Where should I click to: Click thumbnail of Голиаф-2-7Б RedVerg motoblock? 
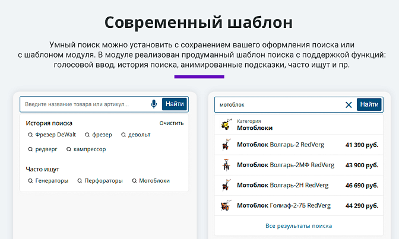pyautogui.click(x=226, y=205)
